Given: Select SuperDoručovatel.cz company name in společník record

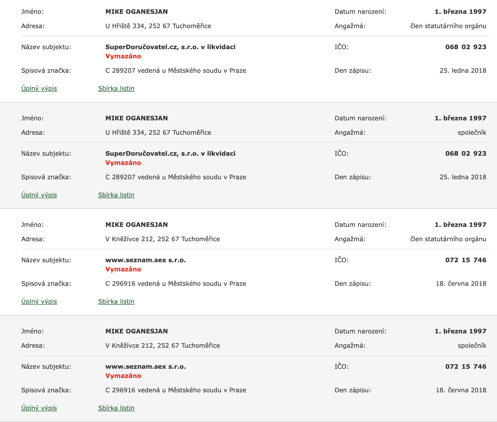Looking at the screenshot, I should (x=170, y=153).
